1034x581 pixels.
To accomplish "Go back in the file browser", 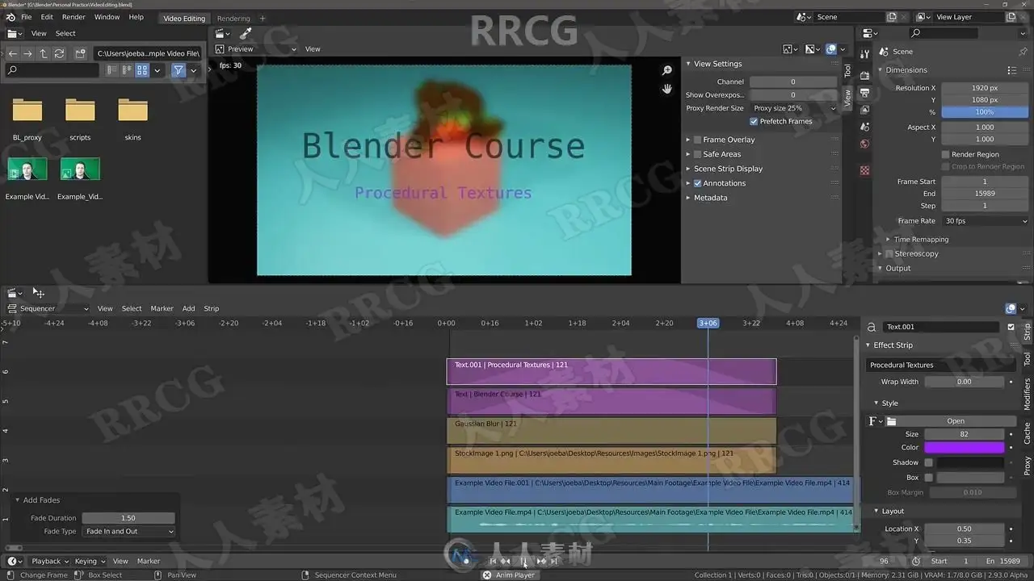I will 12,53.
